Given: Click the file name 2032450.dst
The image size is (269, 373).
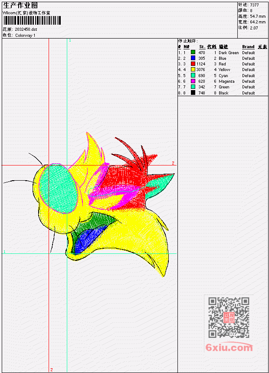Looking at the screenshot, I should [26, 29].
